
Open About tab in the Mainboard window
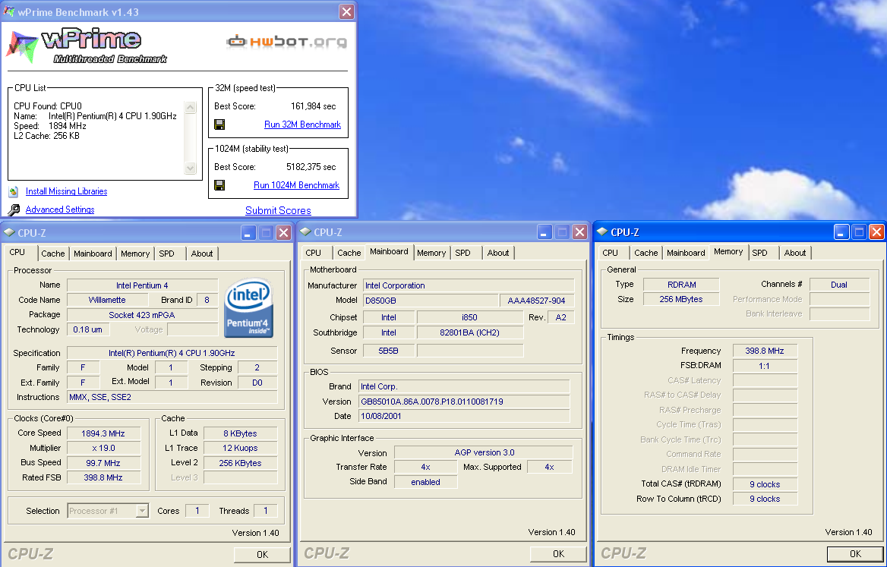click(498, 254)
